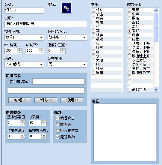The height and width of the screenshot is (165, 162).
Task: Check the 炎 attribute
Action: [93, 43]
